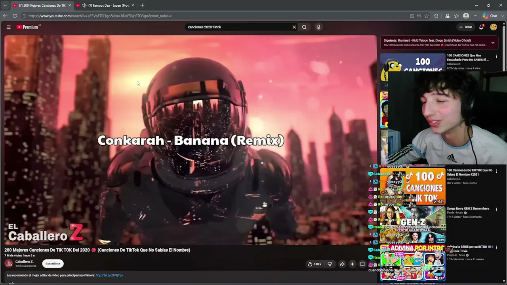Close the 'Famous Dex - Japan' tab
The height and width of the screenshot is (285, 507).
pos(133,6)
